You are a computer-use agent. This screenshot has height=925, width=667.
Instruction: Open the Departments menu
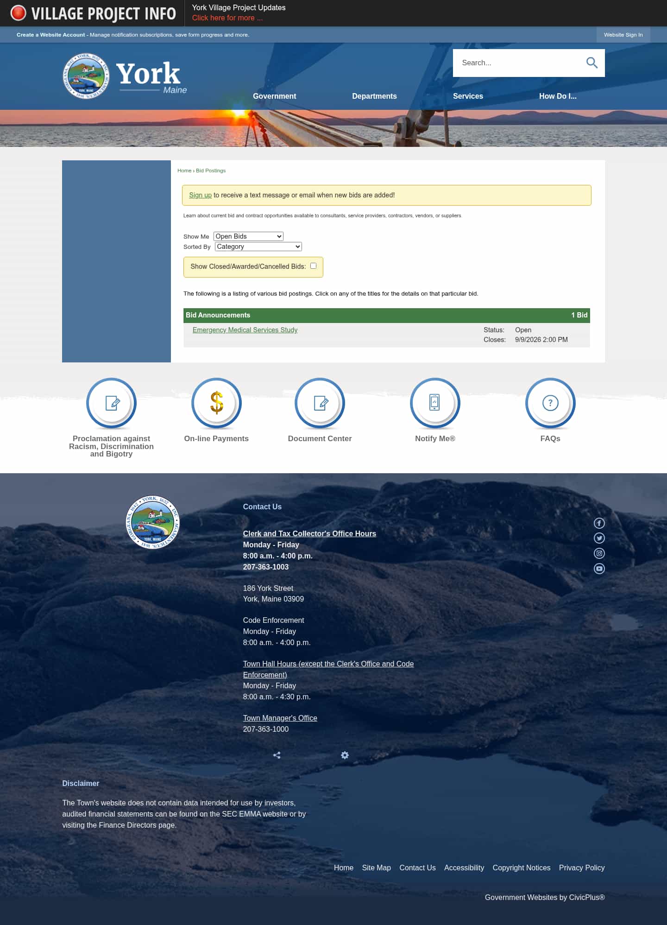pyautogui.click(x=374, y=96)
